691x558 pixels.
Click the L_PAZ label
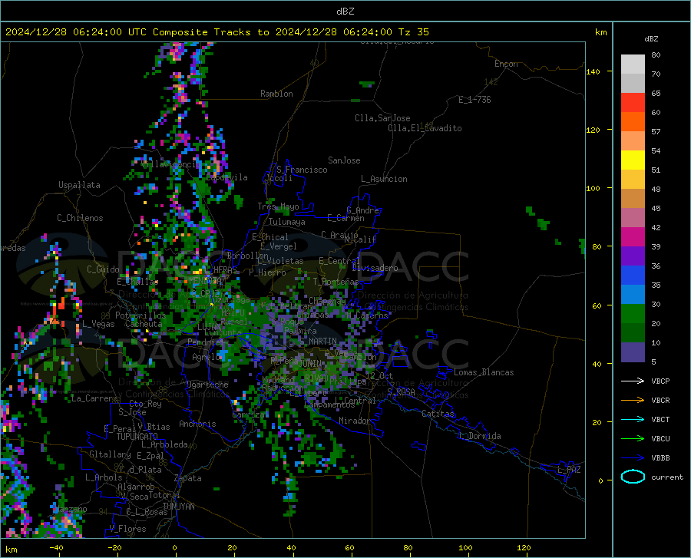coord(569,470)
